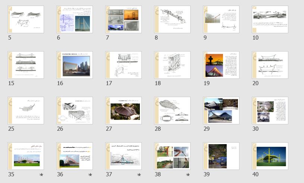Select slide 15 thumbnail with three bridge elevations

point(26,65)
